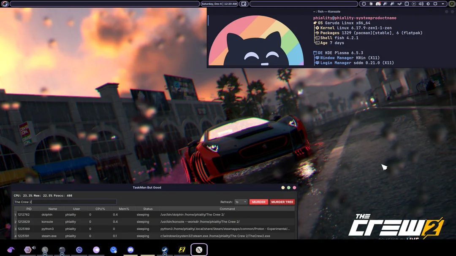Open Steam from the bottom dock
Screen dimensions: 456x256
pyautogui.click(x=165, y=250)
